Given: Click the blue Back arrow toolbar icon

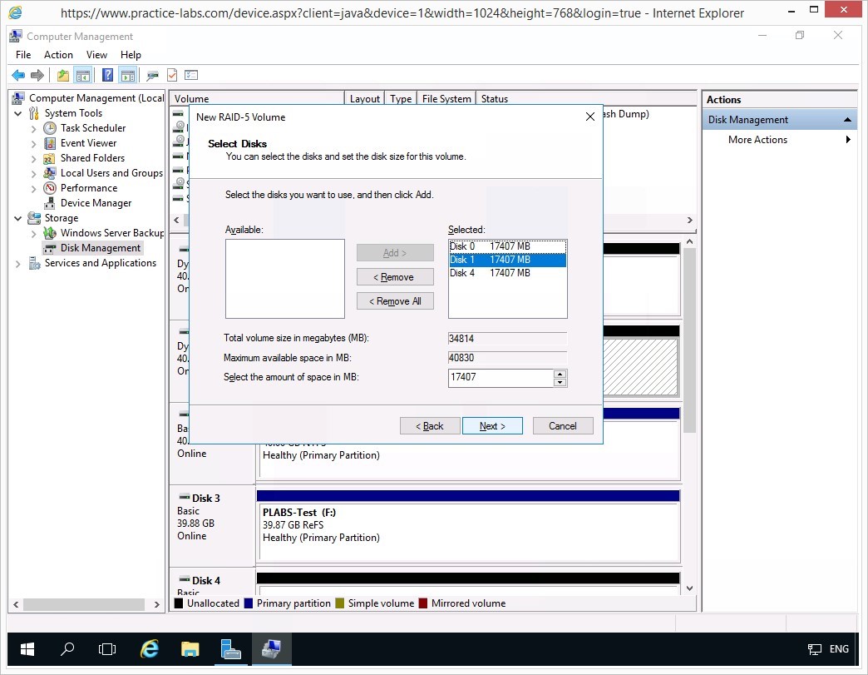Looking at the screenshot, I should point(17,75).
